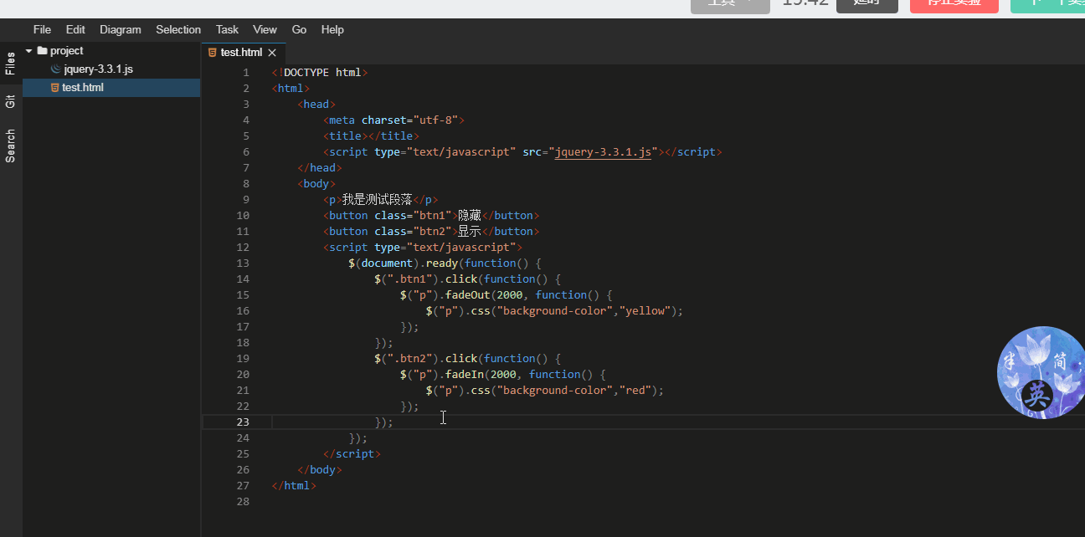Click line number 23 in the gutter
Image resolution: width=1085 pixels, height=537 pixels.
click(243, 422)
